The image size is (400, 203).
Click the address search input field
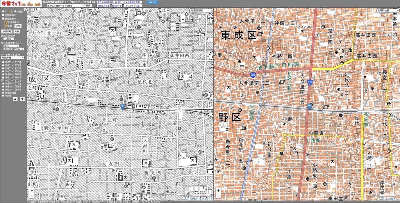64,6
